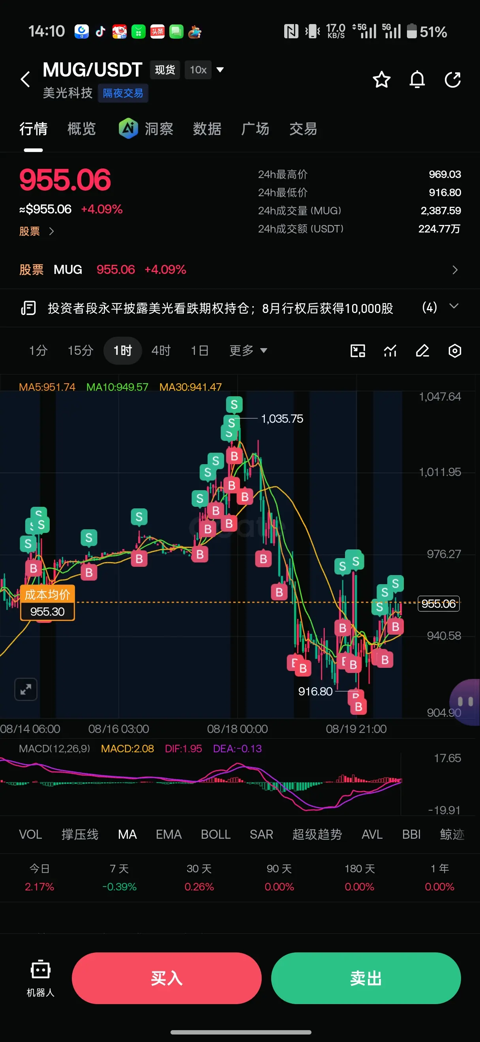This screenshot has height=1042, width=480.
Task: Switch to the 广场 tab
Action: pos(255,129)
